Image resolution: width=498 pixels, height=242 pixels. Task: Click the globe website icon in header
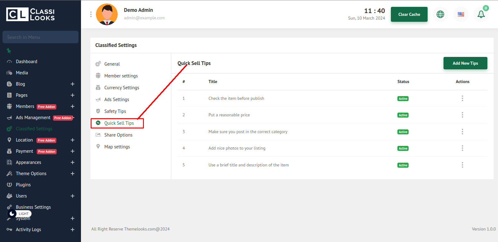tap(440, 14)
